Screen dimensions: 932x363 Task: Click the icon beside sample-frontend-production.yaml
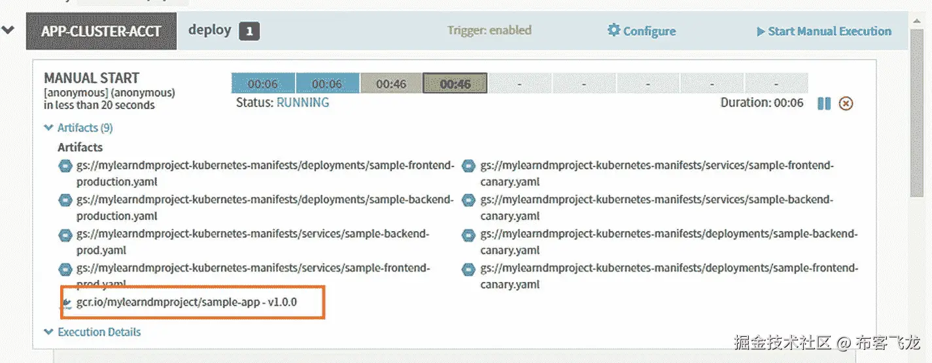(x=65, y=166)
